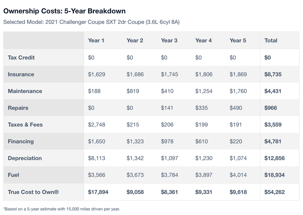Click the Maintenance row label
303x215 pixels.
click(x=25, y=91)
